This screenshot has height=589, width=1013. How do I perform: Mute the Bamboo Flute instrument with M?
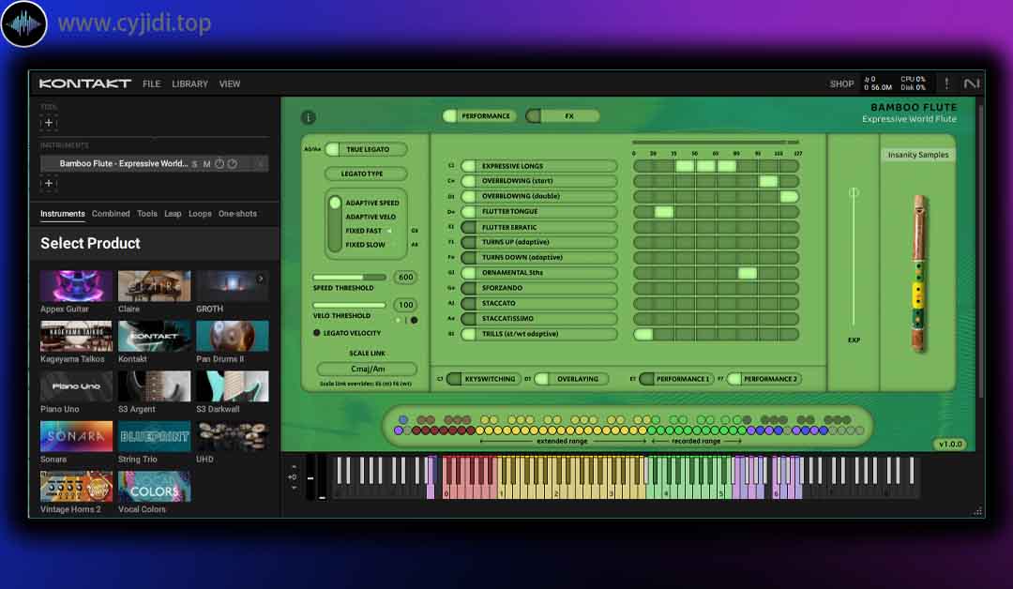pyautogui.click(x=206, y=164)
